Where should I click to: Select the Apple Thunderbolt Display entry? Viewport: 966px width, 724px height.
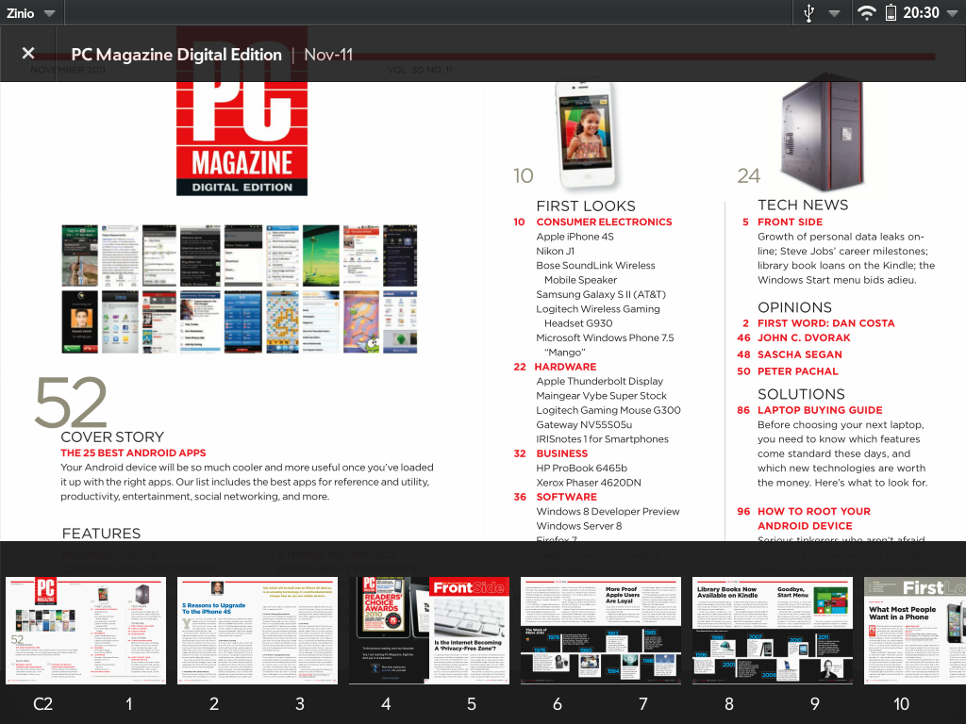pyautogui.click(x=599, y=381)
